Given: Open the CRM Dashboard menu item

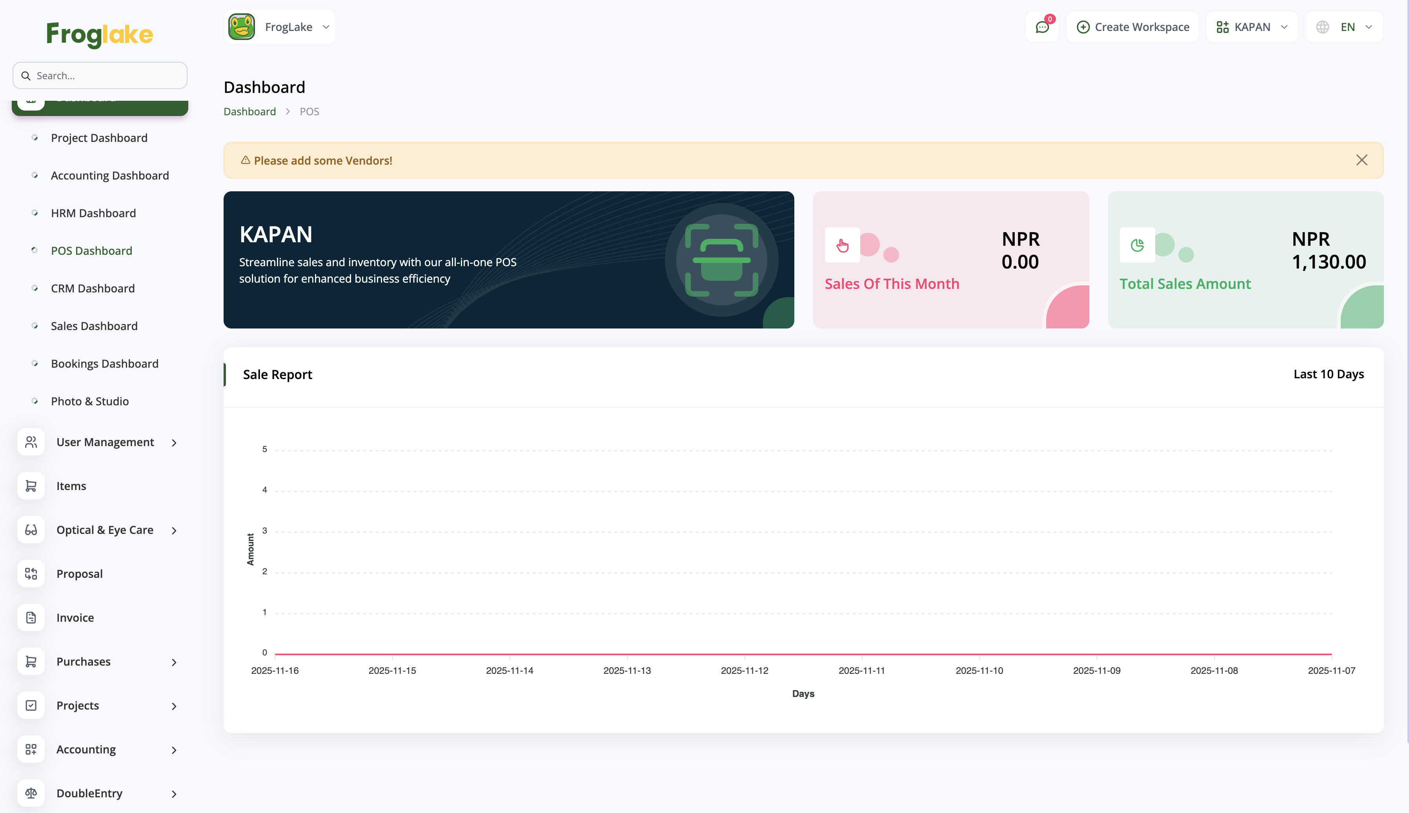Looking at the screenshot, I should pyautogui.click(x=93, y=288).
